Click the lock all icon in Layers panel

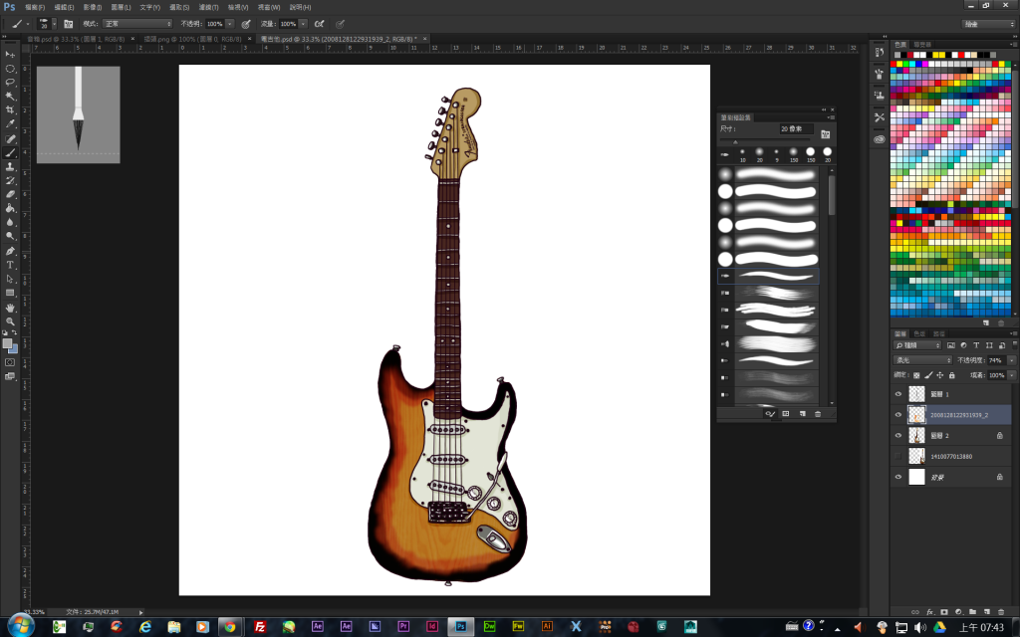pyautogui.click(x=951, y=375)
